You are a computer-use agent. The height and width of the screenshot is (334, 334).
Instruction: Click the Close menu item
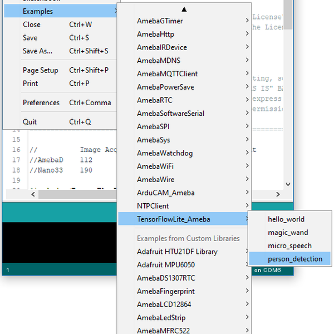pyautogui.click(x=32, y=24)
